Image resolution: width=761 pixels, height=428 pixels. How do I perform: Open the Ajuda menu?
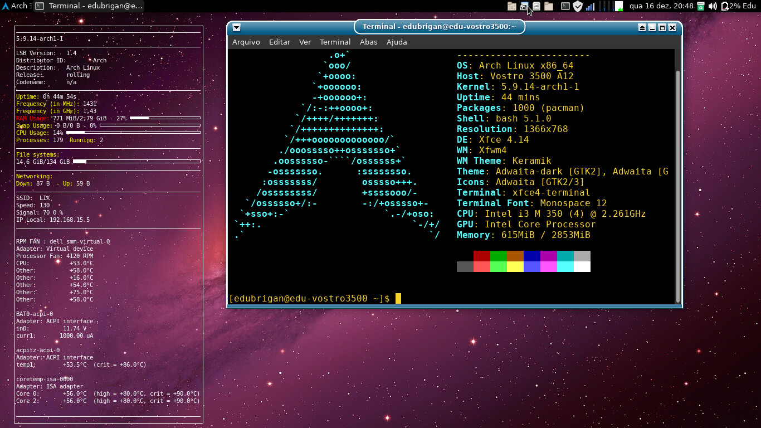397,42
